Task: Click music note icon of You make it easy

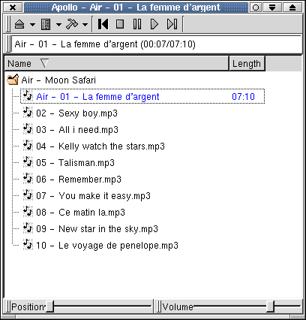Action: [x=28, y=195]
